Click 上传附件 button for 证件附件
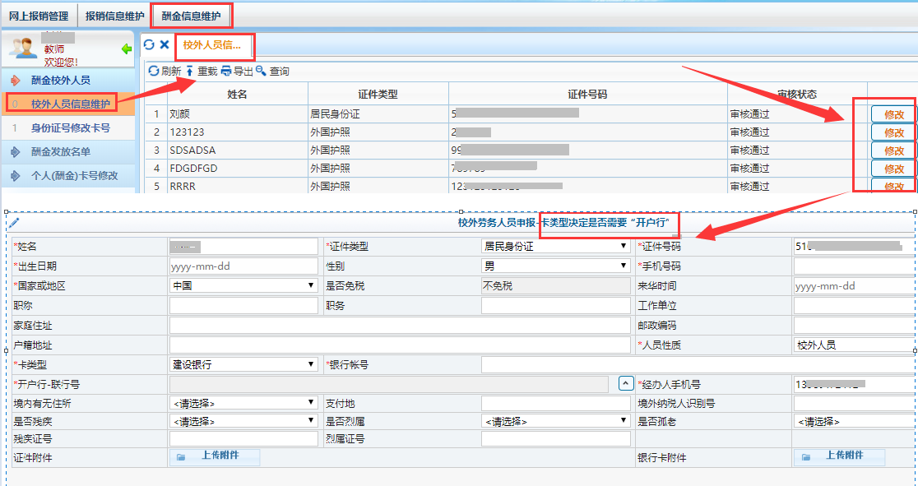Viewport: 918px width, 486px height. [x=215, y=456]
